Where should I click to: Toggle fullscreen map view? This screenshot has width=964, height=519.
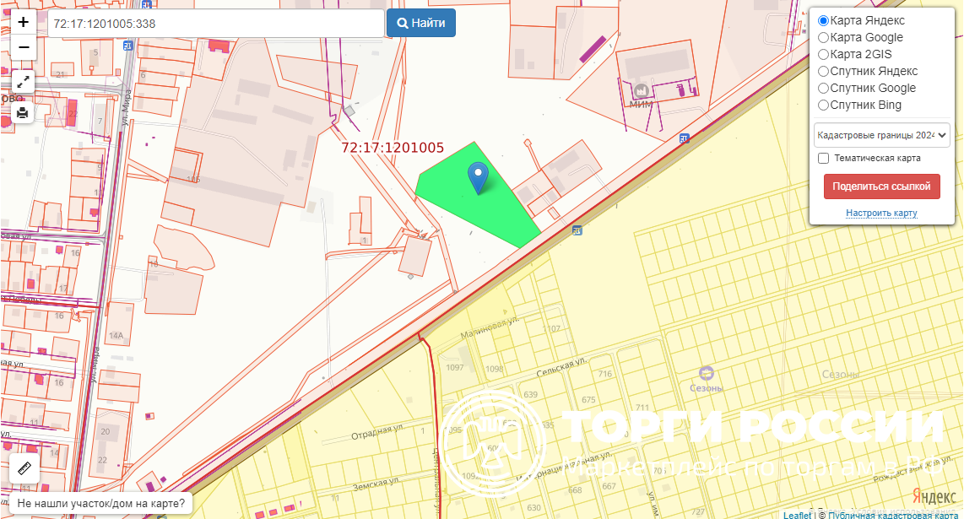point(23,82)
